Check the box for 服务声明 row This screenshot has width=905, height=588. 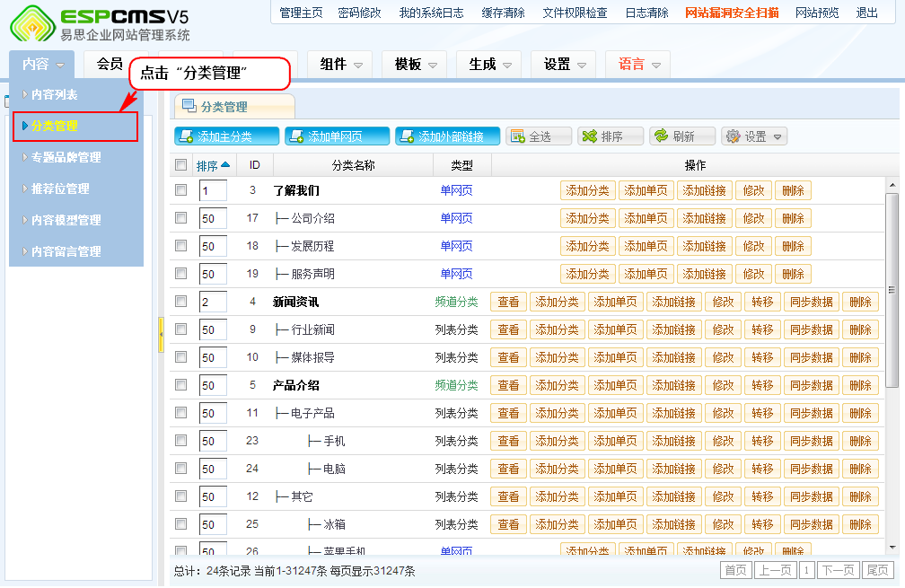[x=181, y=273]
